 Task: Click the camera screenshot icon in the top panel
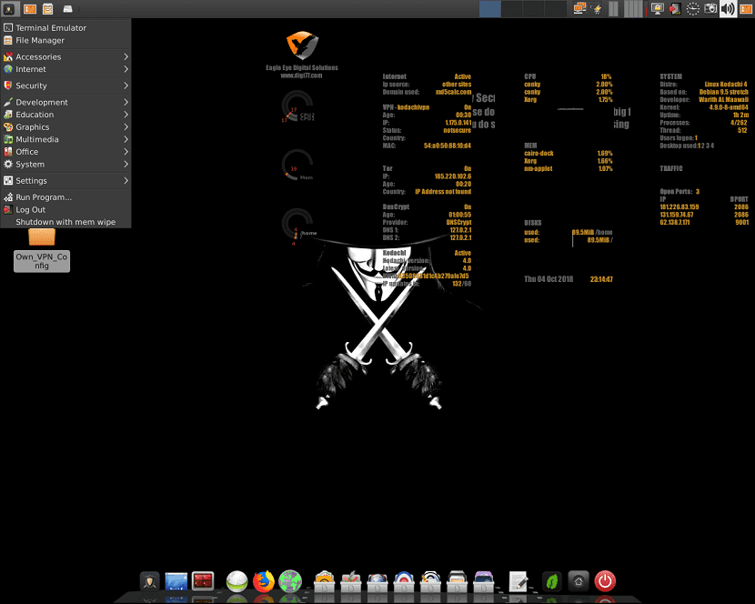(711, 8)
